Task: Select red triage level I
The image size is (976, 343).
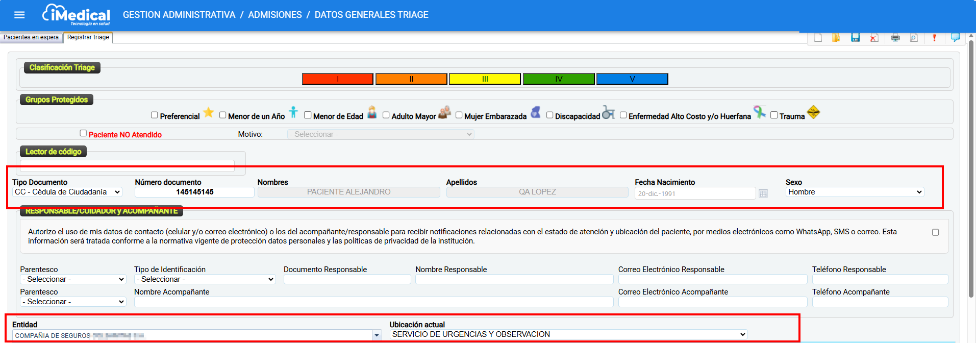Action: click(x=337, y=79)
